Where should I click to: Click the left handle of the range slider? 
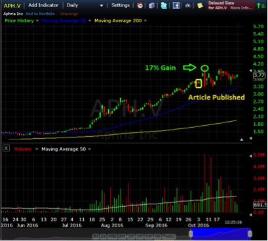click(191, 234)
